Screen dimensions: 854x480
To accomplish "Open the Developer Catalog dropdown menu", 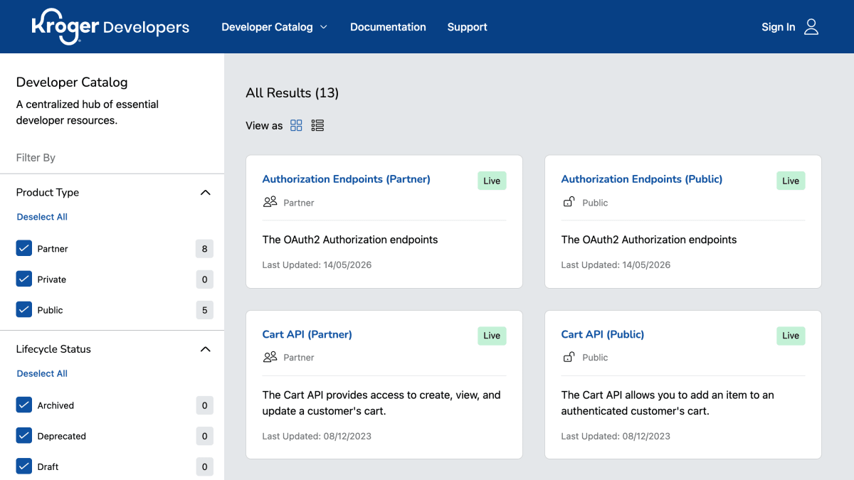I will click(274, 27).
